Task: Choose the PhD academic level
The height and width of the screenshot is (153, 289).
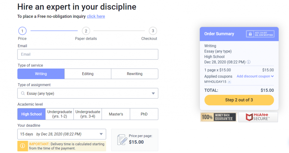Action: click(144, 114)
